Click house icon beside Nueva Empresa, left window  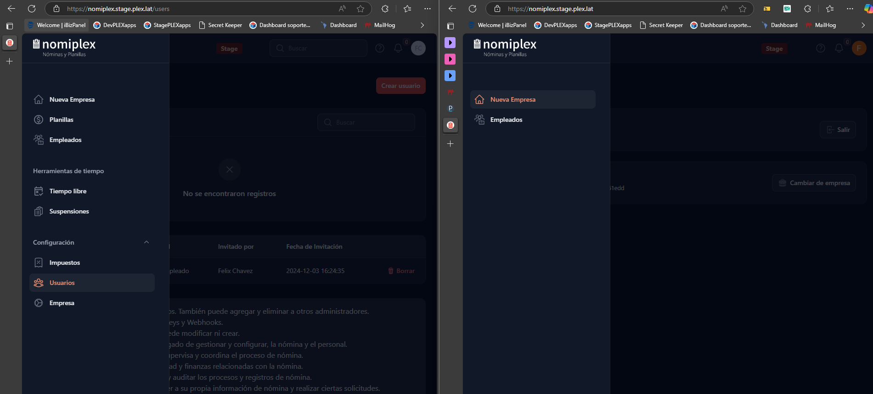[x=39, y=99]
